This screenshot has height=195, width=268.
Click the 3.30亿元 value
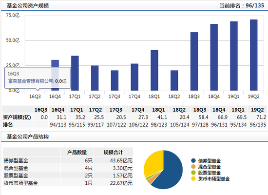(x=122, y=168)
